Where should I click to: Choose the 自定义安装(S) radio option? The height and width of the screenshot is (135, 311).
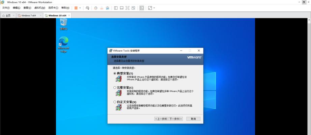coord(115,102)
